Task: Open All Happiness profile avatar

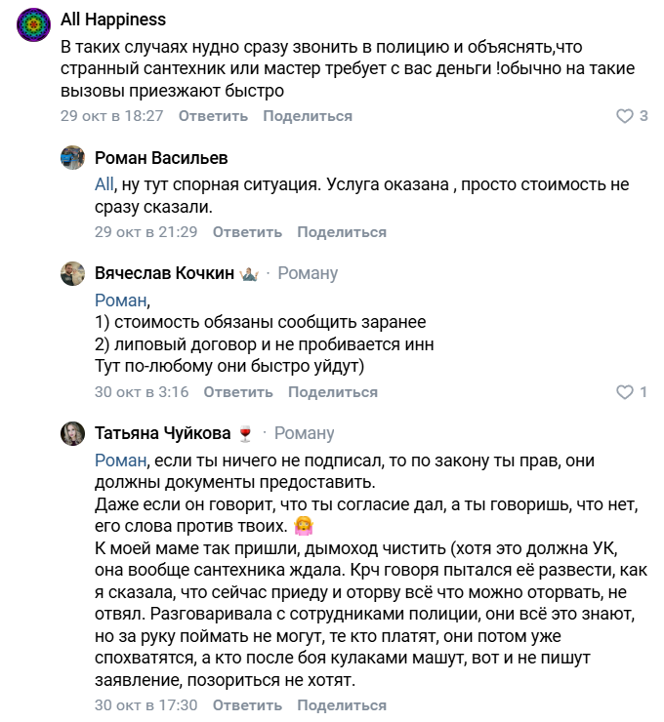Action: pyautogui.click(x=33, y=22)
